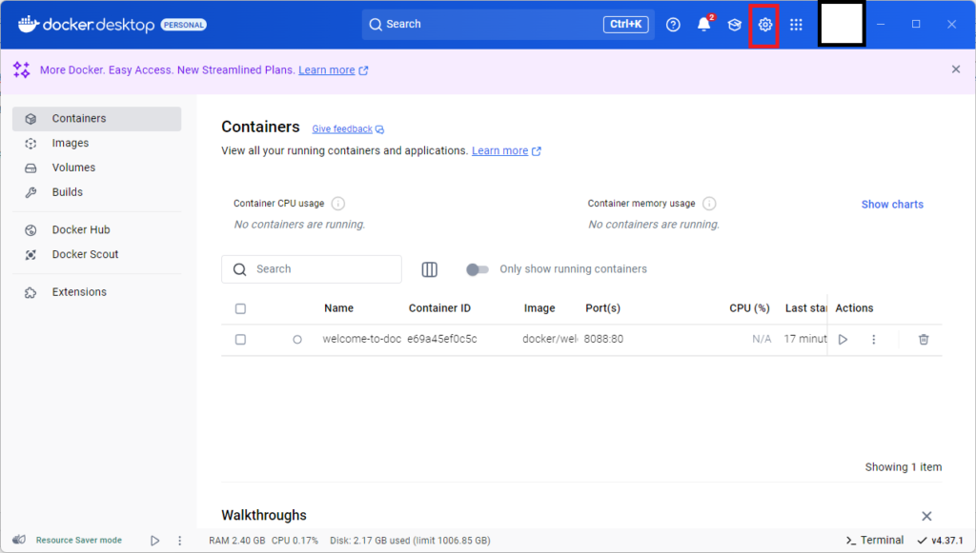
Task: Start the welcome-to-docker container
Action: point(843,339)
